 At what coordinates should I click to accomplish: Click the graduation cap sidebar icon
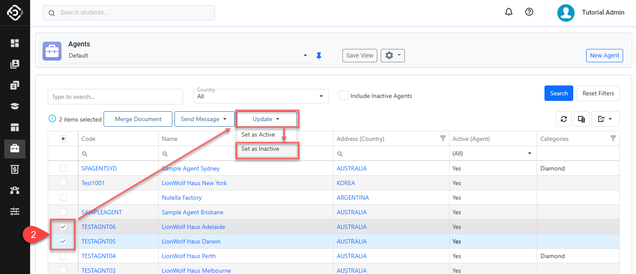tap(15, 106)
